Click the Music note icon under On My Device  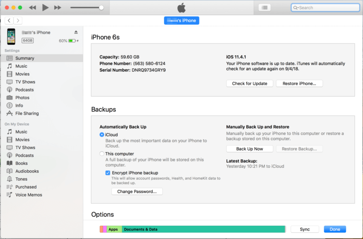click(9, 132)
